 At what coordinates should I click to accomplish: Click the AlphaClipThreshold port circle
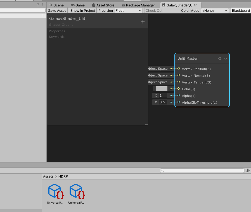178,102
